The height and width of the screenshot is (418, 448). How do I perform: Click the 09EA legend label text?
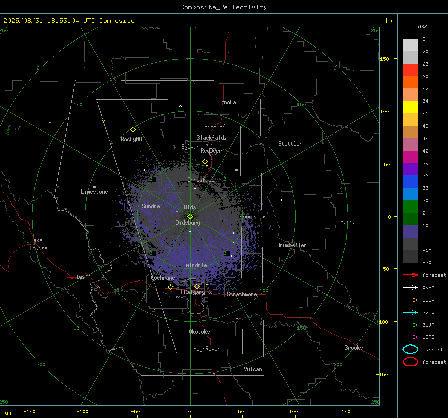tap(428, 288)
